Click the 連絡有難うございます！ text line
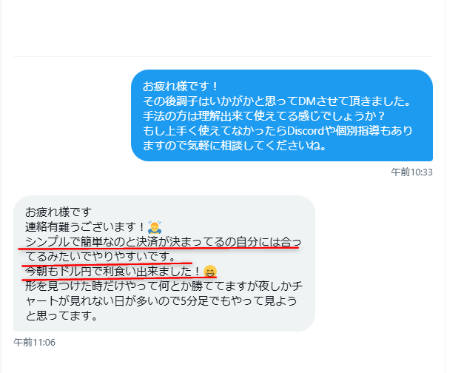This screenshot has width=464, height=373. (x=85, y=227)
